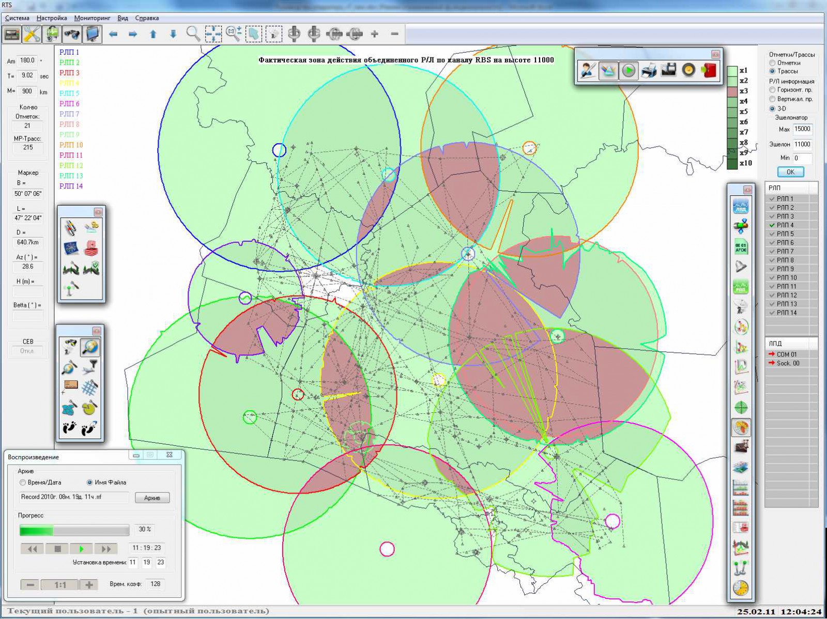
Task: Click the M= range field showing 900
Action: tap(27, 91)
